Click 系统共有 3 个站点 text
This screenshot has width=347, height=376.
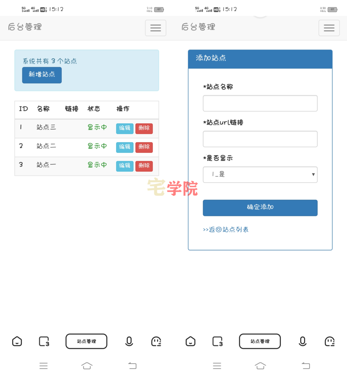(x=50, y=61)
